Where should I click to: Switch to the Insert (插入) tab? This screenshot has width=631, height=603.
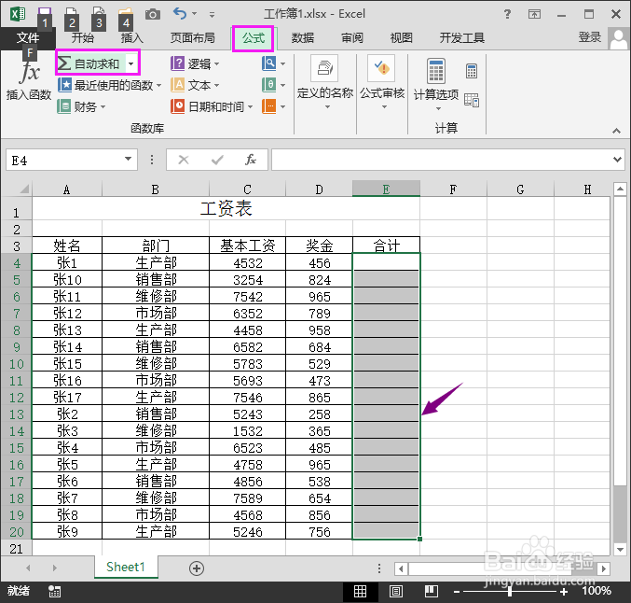click(x=132, y=38)
